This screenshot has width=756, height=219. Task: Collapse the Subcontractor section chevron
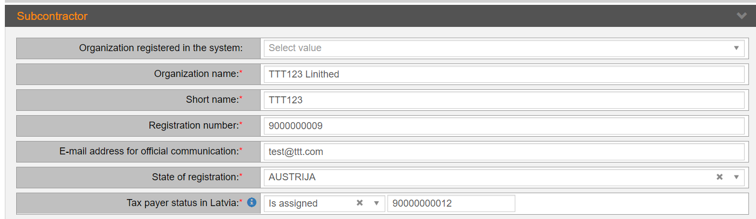(x=741, y=16)
